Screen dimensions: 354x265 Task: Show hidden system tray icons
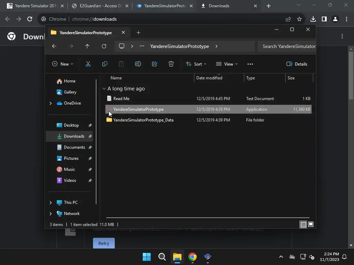point(281,257)
